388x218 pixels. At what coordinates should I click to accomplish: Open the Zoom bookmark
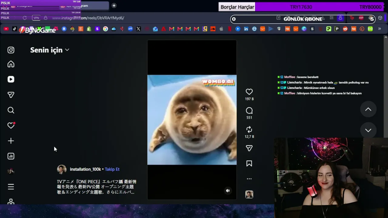coord(130,29)
